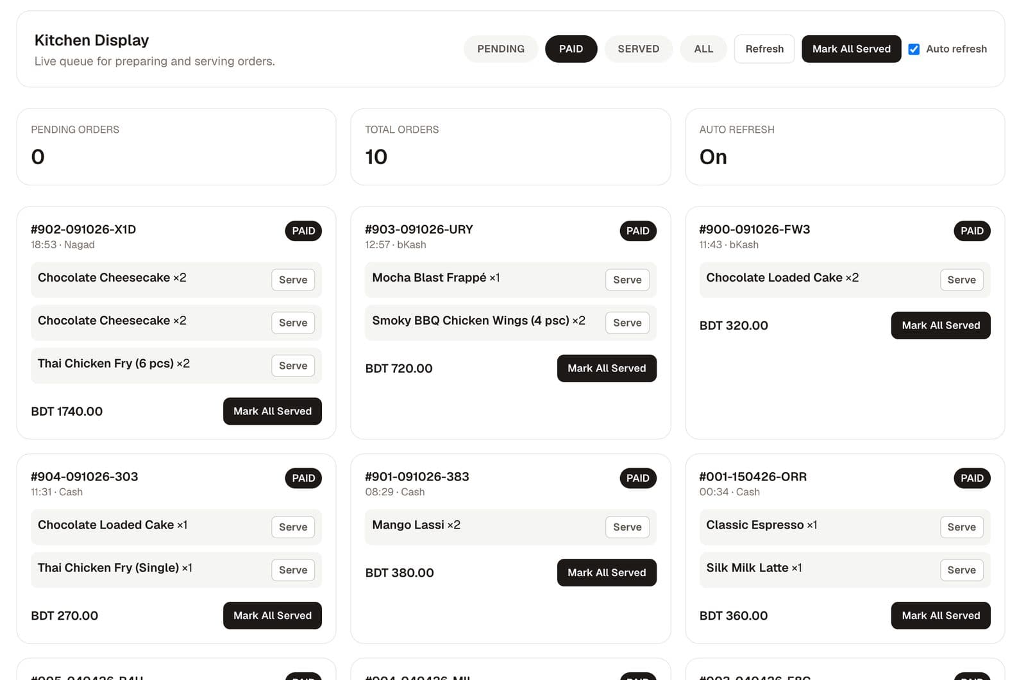Mark all served for order #001-150426-ORR
This screenshot has width=1026, height=680.
pos(941,616)
